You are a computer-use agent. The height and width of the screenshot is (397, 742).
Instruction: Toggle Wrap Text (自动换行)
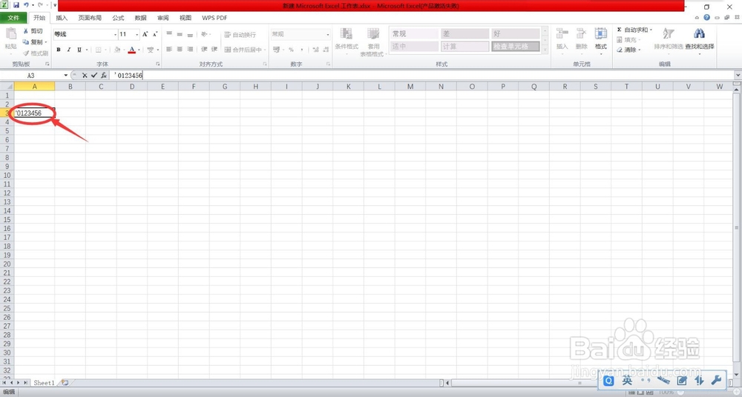[240, 35]
